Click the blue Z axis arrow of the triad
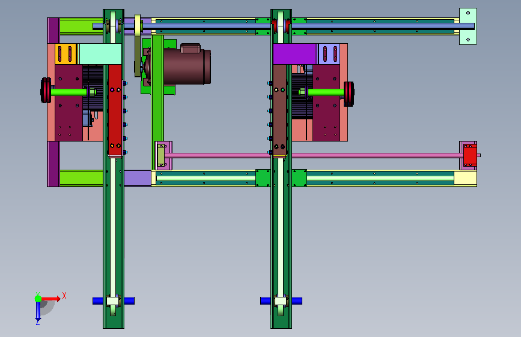The image size is (521, 337). (x=38, y=312)
